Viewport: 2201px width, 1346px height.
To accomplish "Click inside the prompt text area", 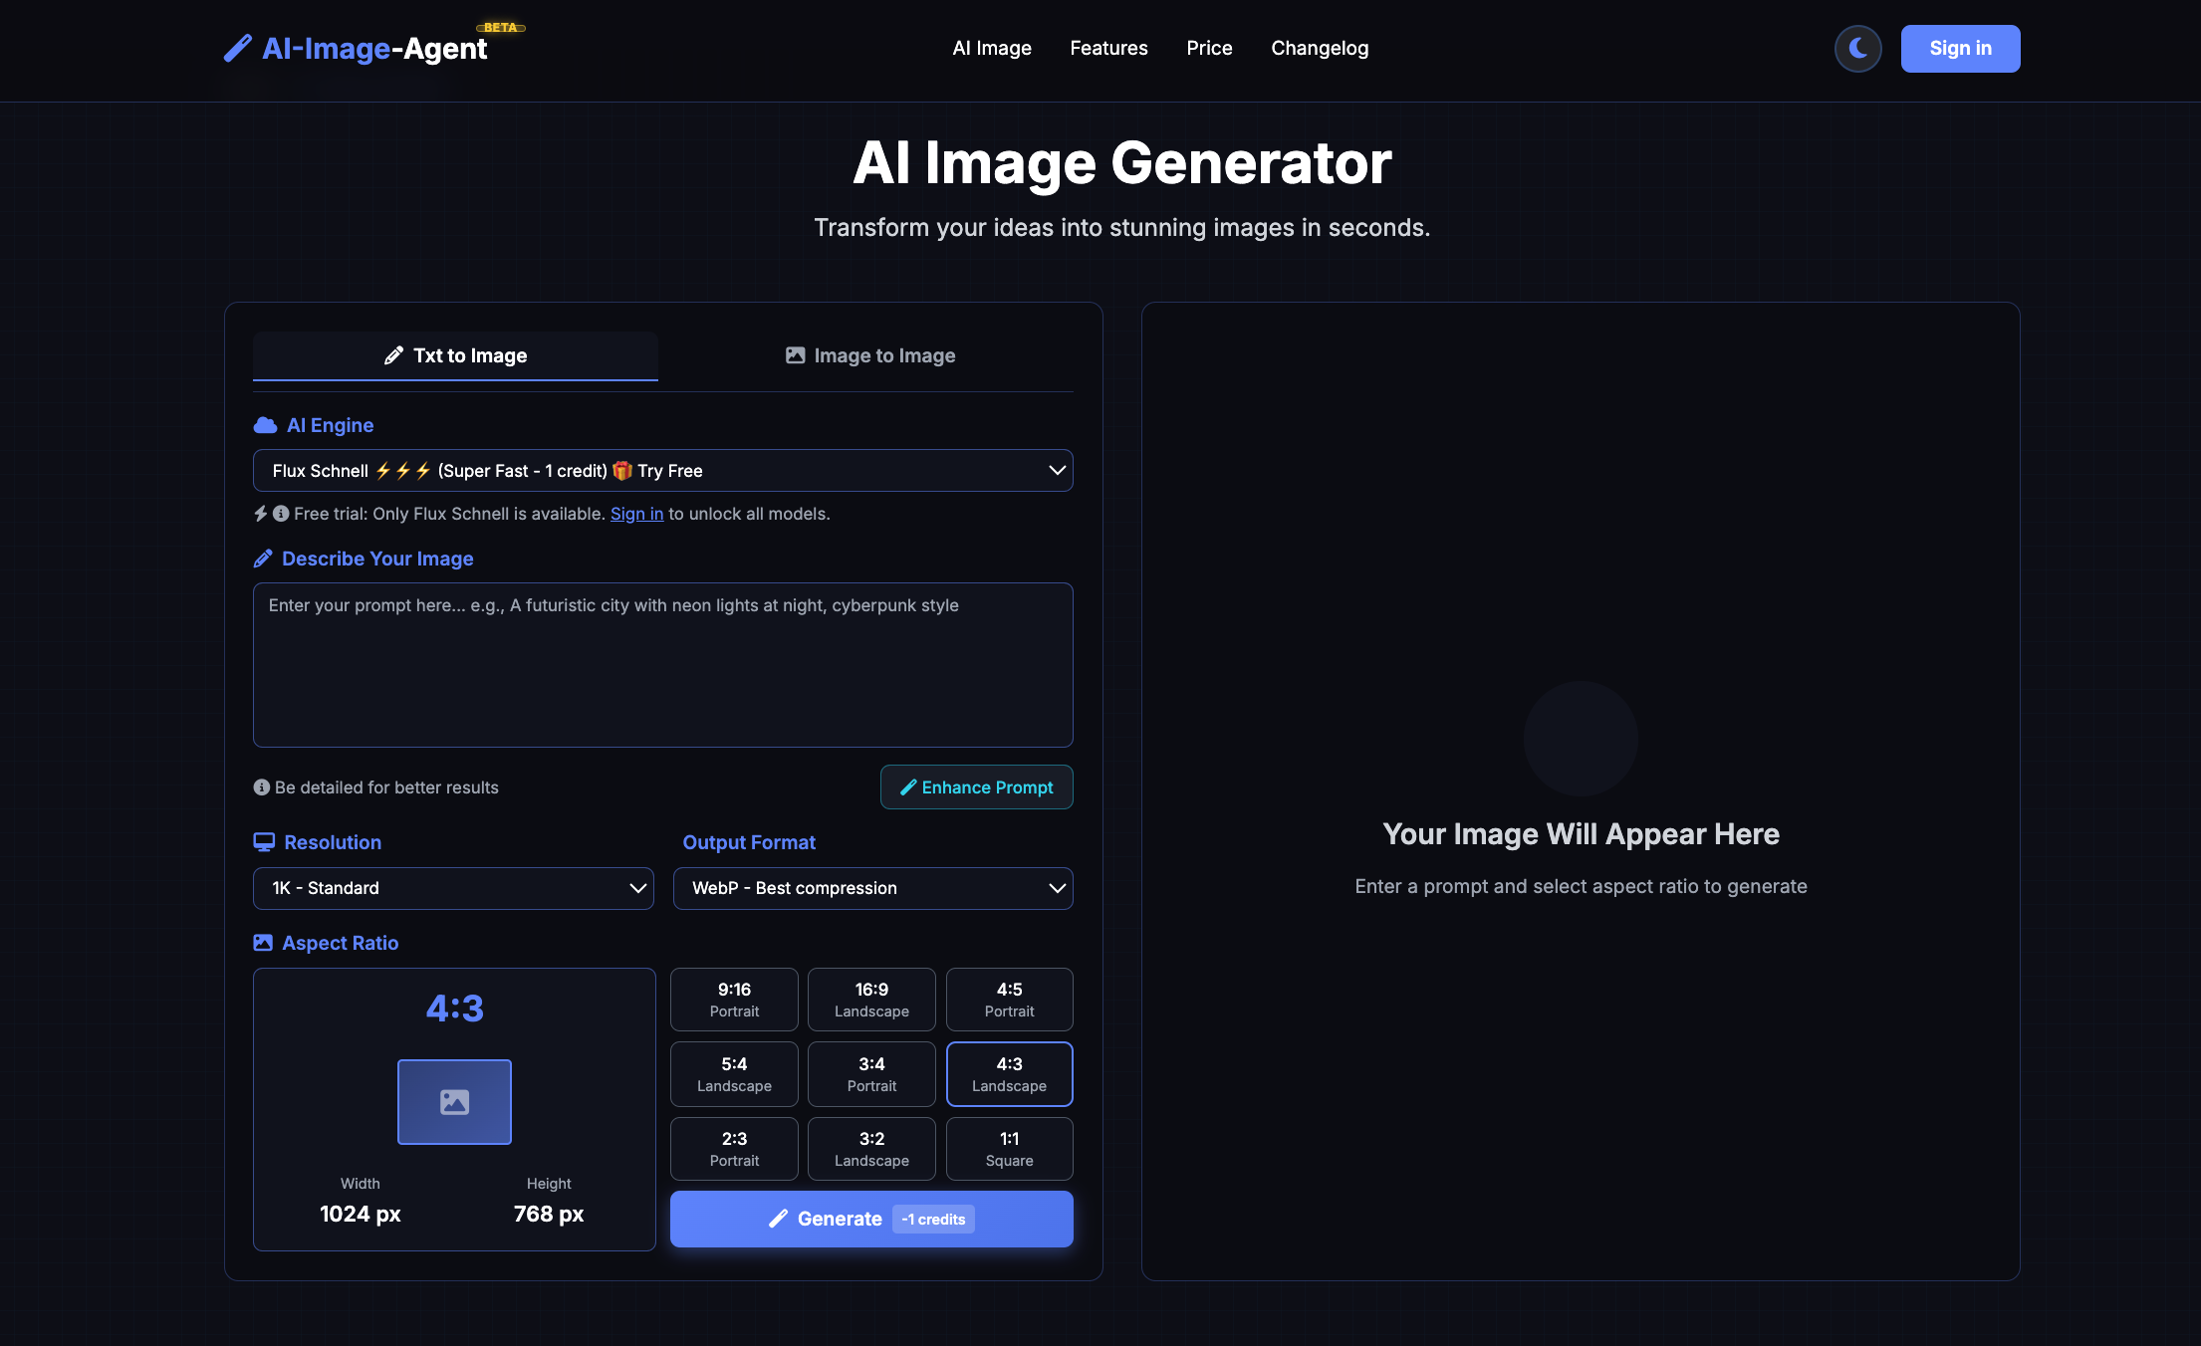I will [x=662, y=665].
